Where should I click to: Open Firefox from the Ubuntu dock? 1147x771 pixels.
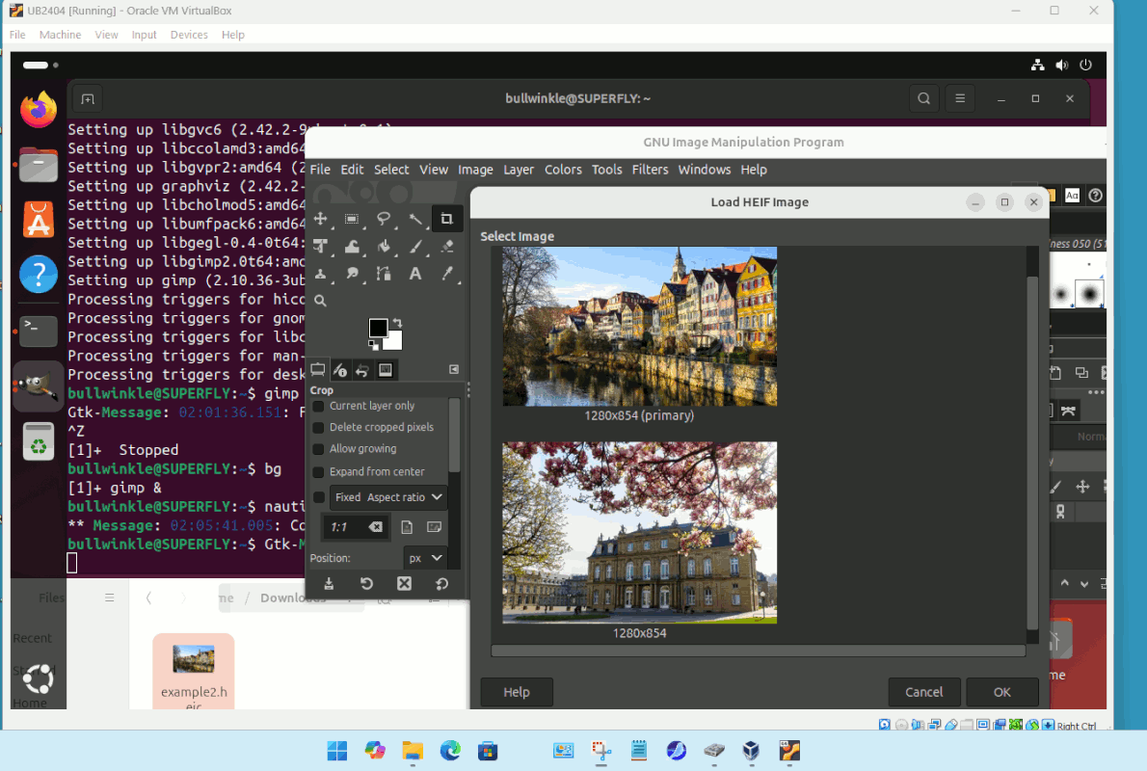click(38, 110)
